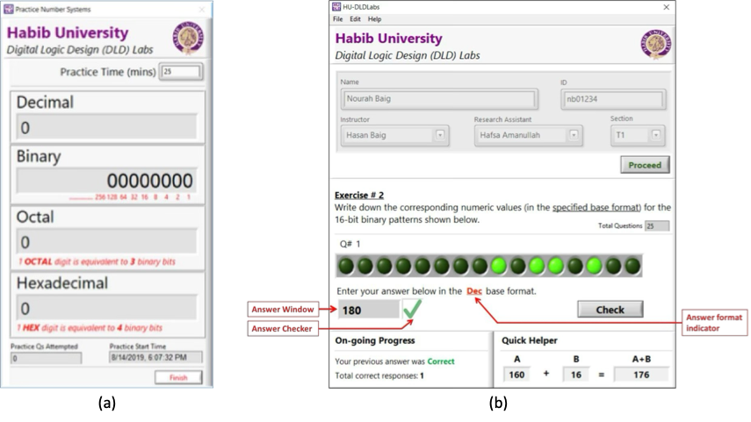The height and width of the screenshot is (422, 751).
Task: Expand the Research Assistant dropdown
Action: tap(574, 135)
